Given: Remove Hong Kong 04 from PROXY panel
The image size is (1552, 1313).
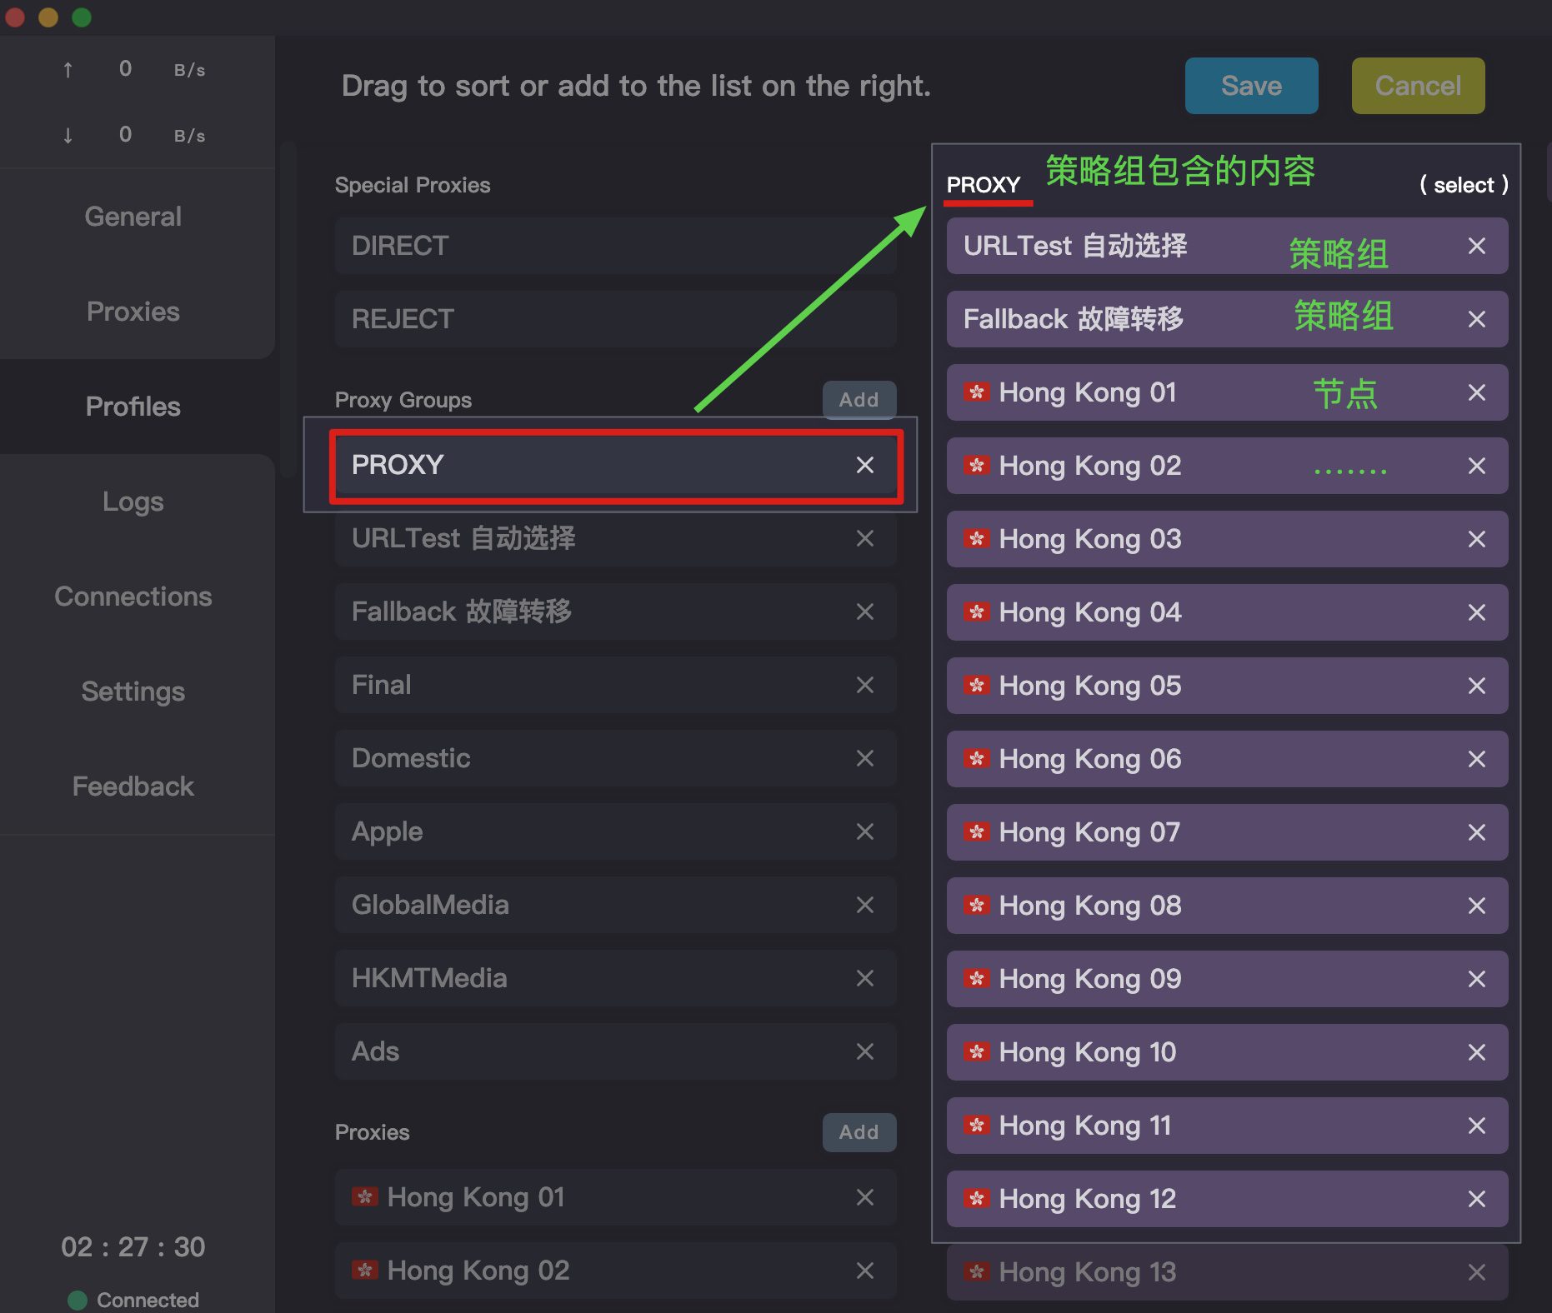Looking at the screenshot, I should (x=1476, y=612).
